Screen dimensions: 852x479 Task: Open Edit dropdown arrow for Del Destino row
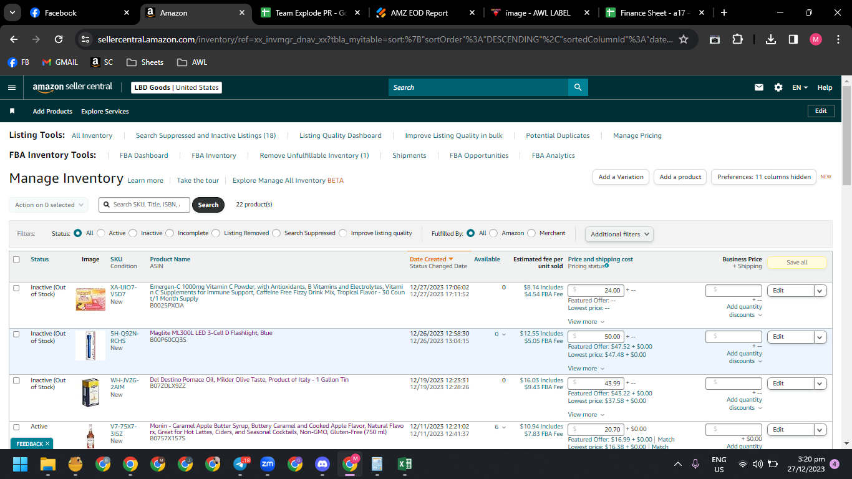click(821, 384)
